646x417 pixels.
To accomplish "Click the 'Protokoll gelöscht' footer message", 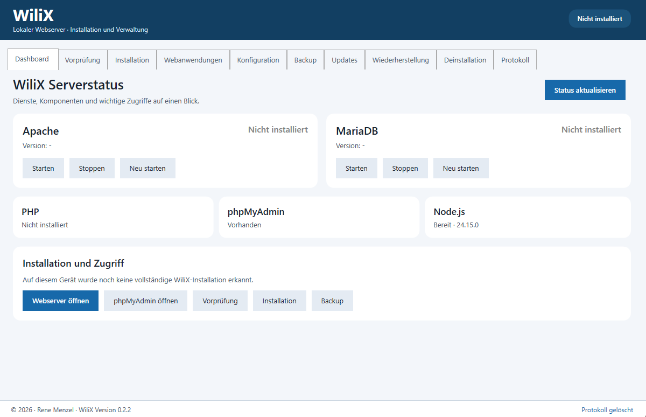I will coord(607,410).
